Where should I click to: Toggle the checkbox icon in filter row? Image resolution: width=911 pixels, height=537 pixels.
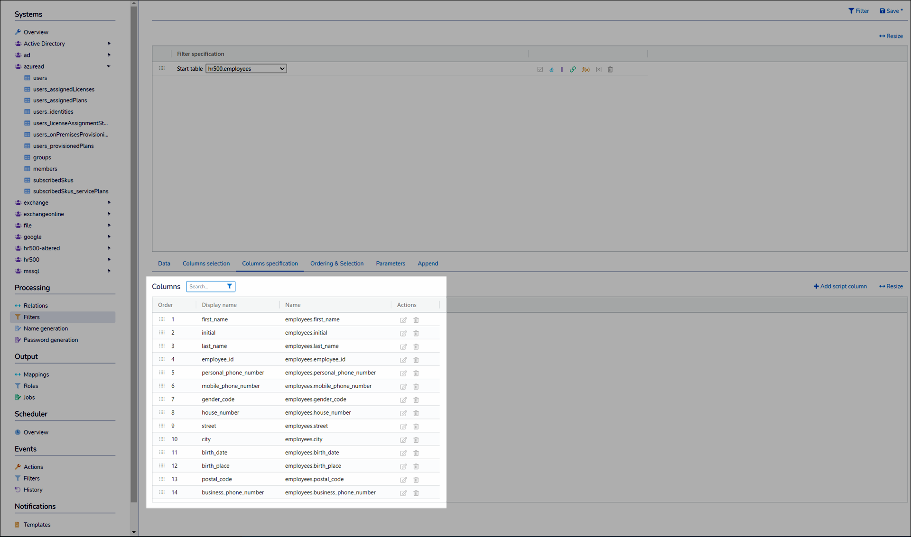(x=540, y=70)
